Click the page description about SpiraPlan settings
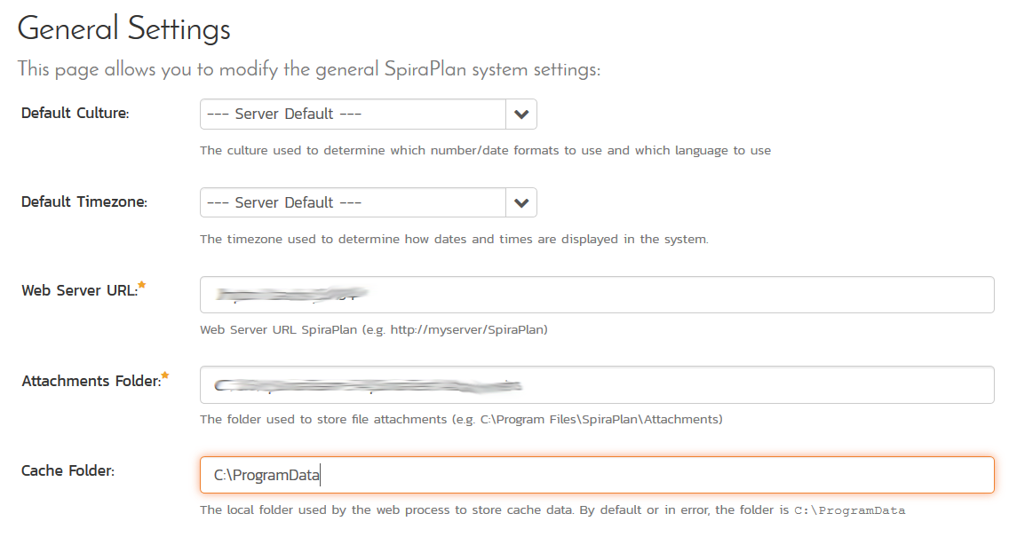 click(308, 69)
